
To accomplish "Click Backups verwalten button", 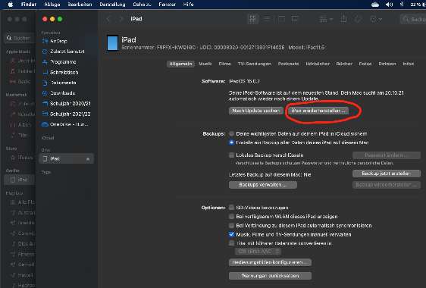I will (263, 185).
